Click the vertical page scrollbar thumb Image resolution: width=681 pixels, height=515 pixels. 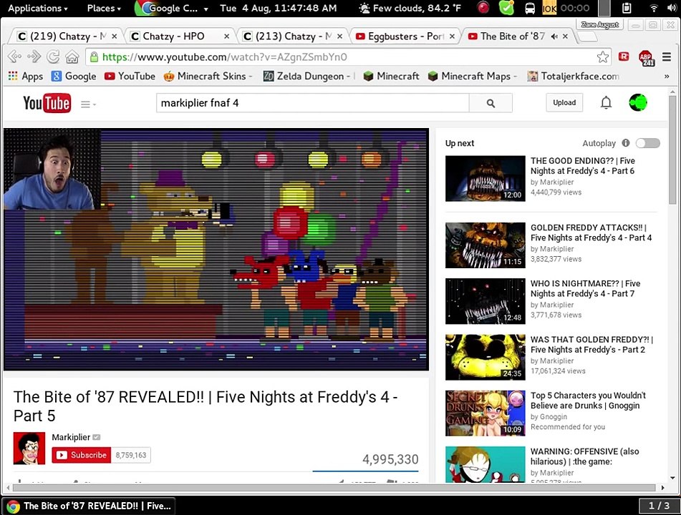[x=672, y=149]
